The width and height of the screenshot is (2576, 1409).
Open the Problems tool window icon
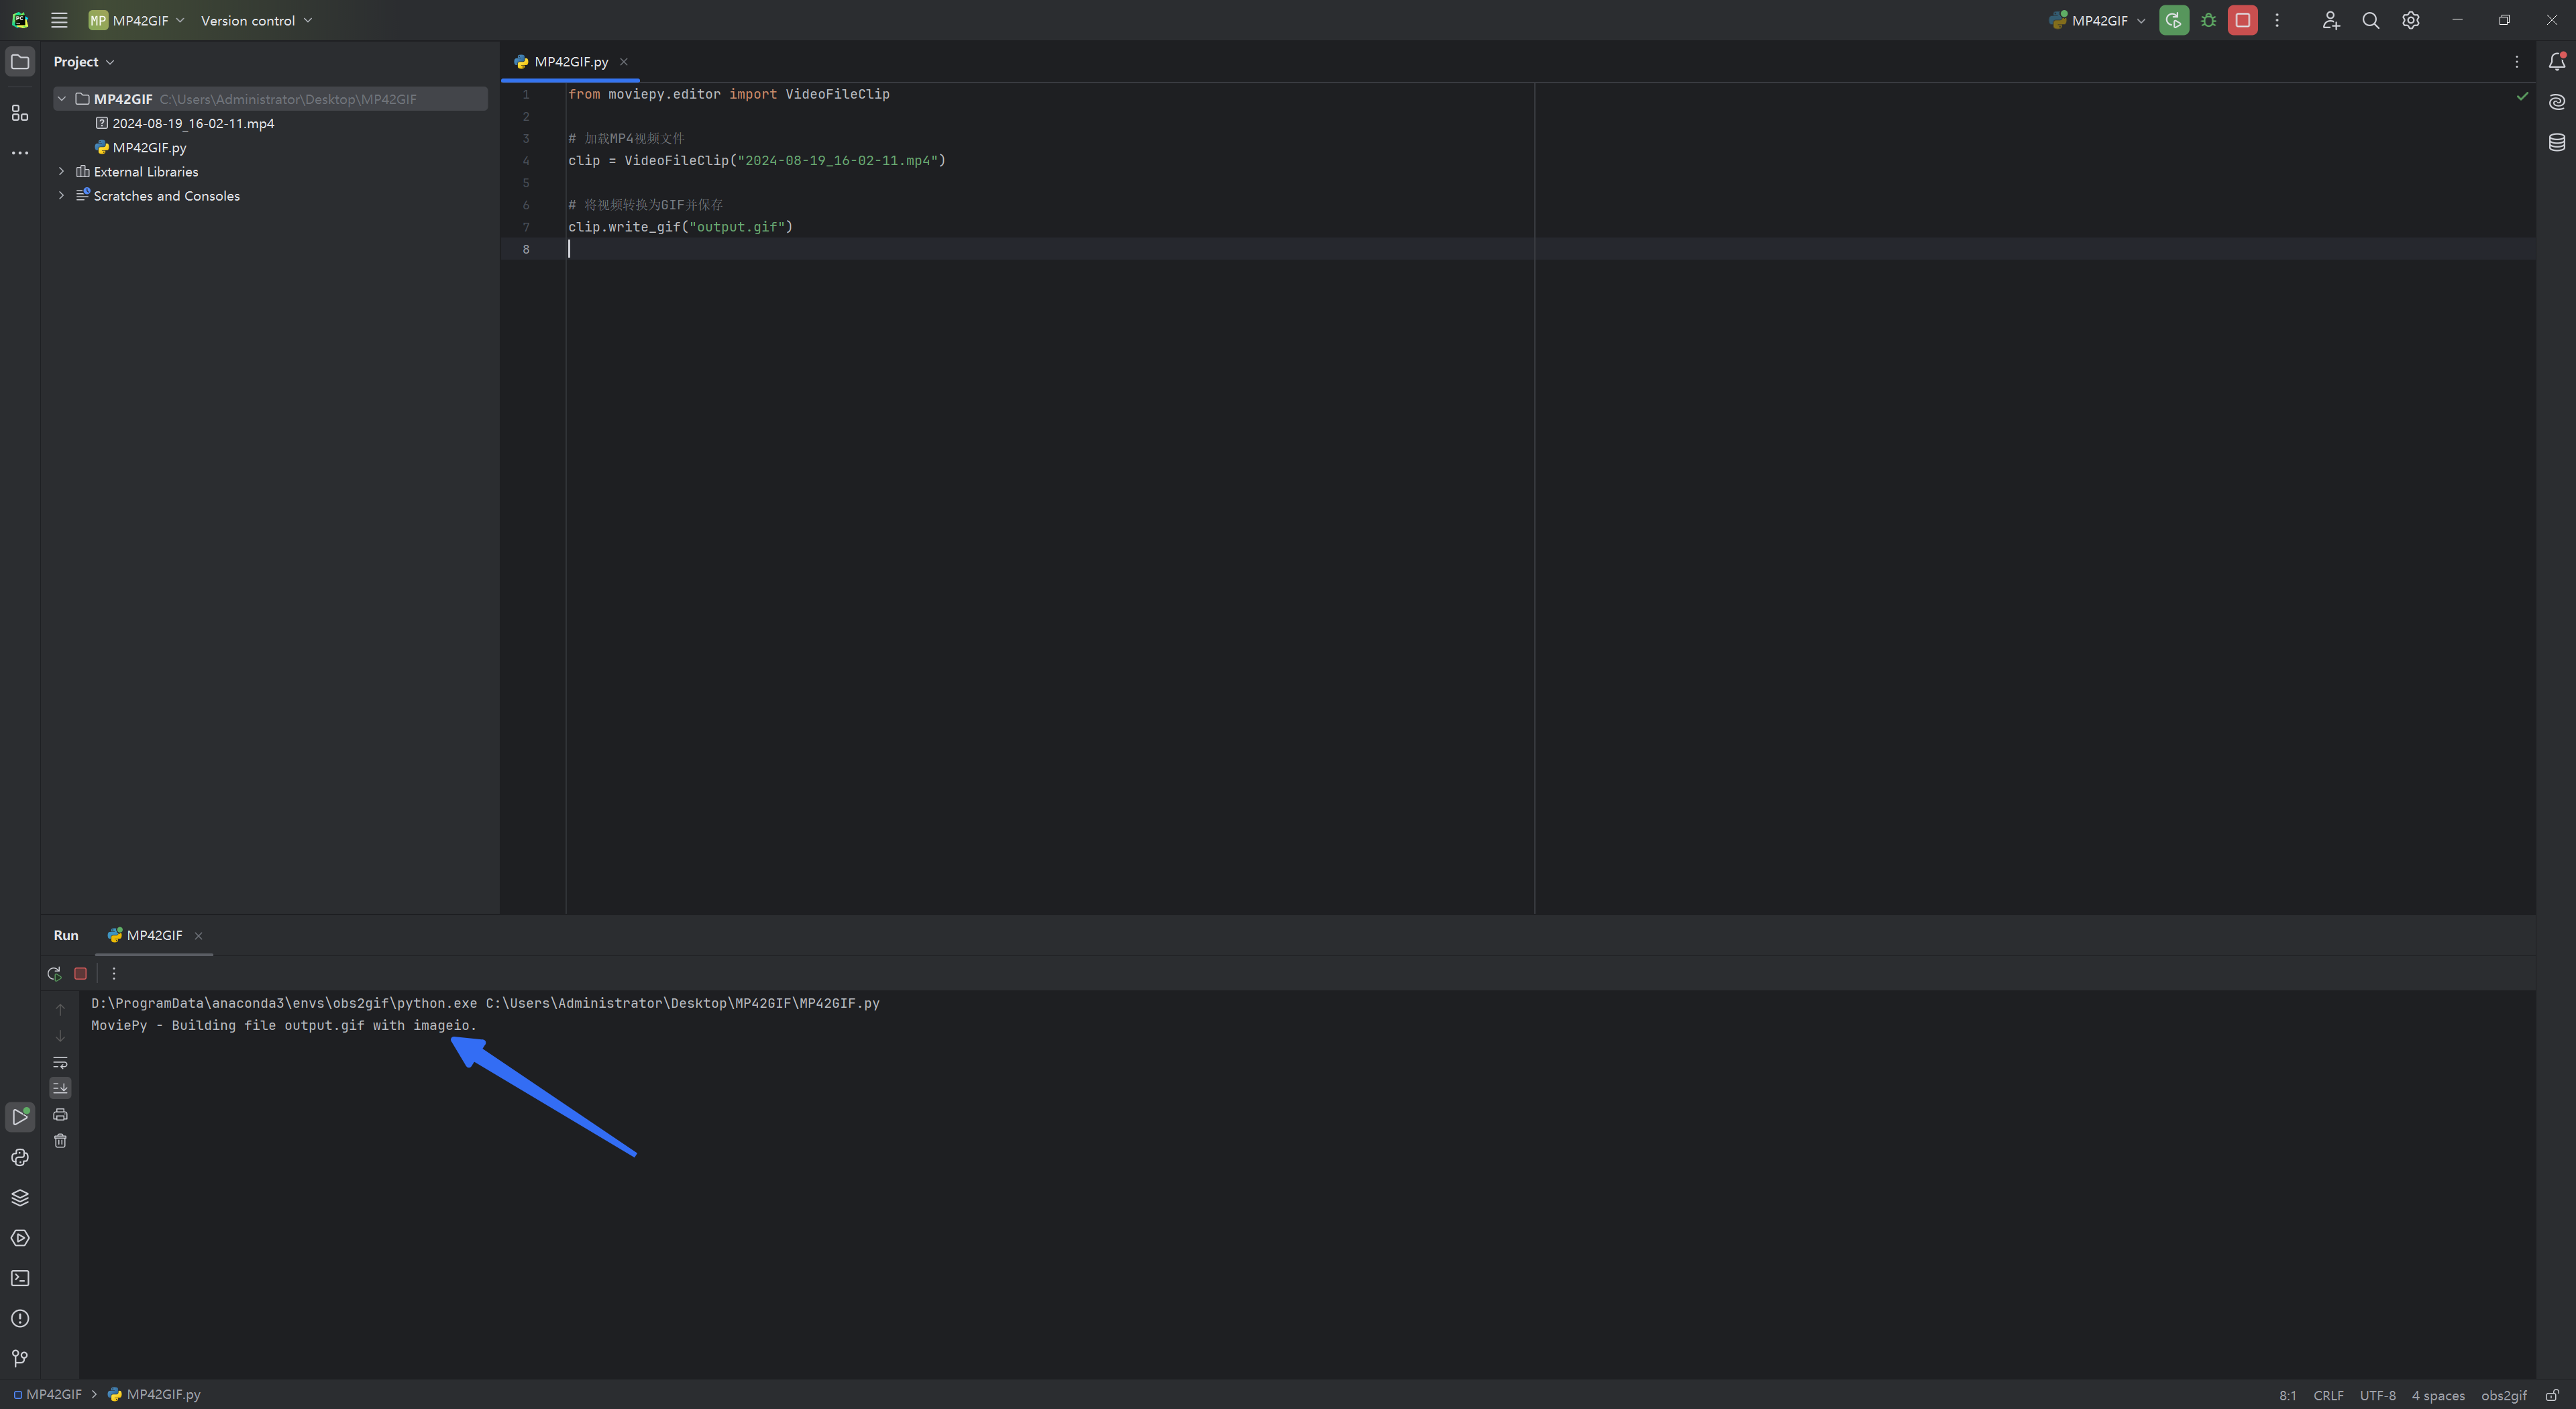(x=20, y=1318)
